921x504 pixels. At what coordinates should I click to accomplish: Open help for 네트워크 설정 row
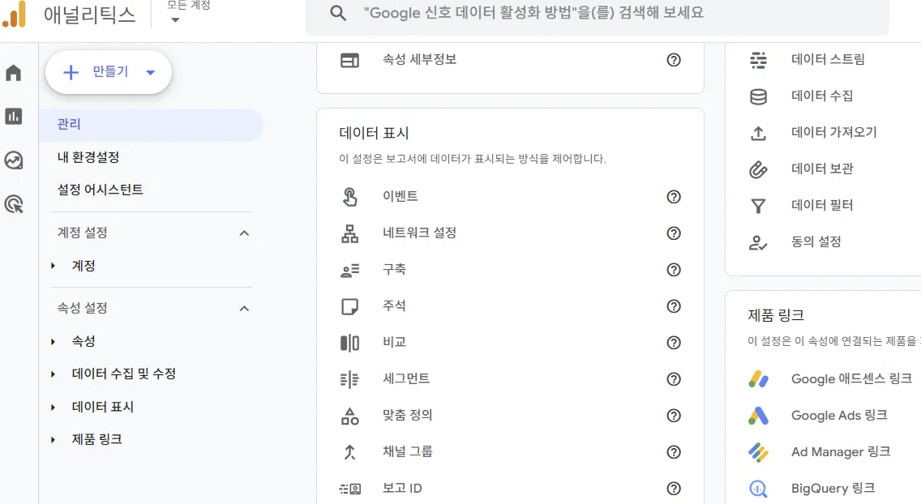click(674, 233)
